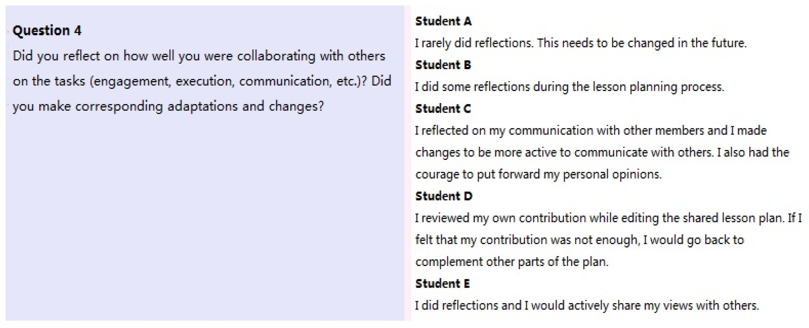Click the "Student C" heading

coord(443,109)
